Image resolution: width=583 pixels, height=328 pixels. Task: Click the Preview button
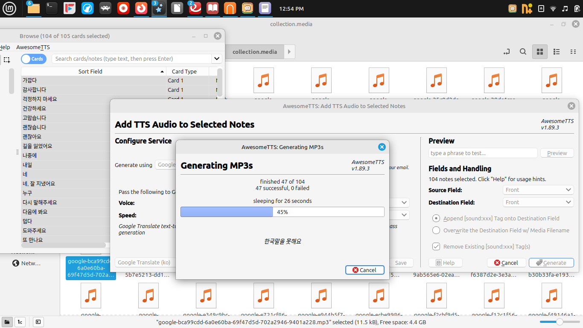[557, 153]
